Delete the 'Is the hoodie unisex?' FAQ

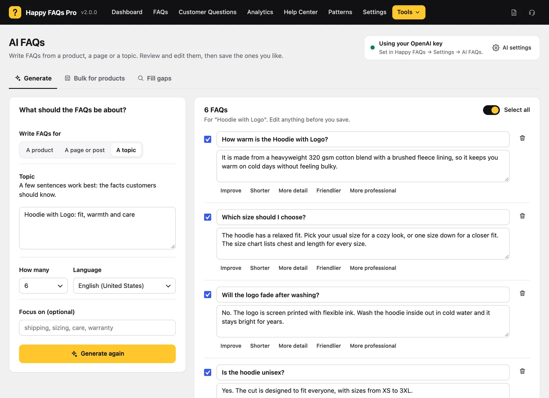coord(522,371)
